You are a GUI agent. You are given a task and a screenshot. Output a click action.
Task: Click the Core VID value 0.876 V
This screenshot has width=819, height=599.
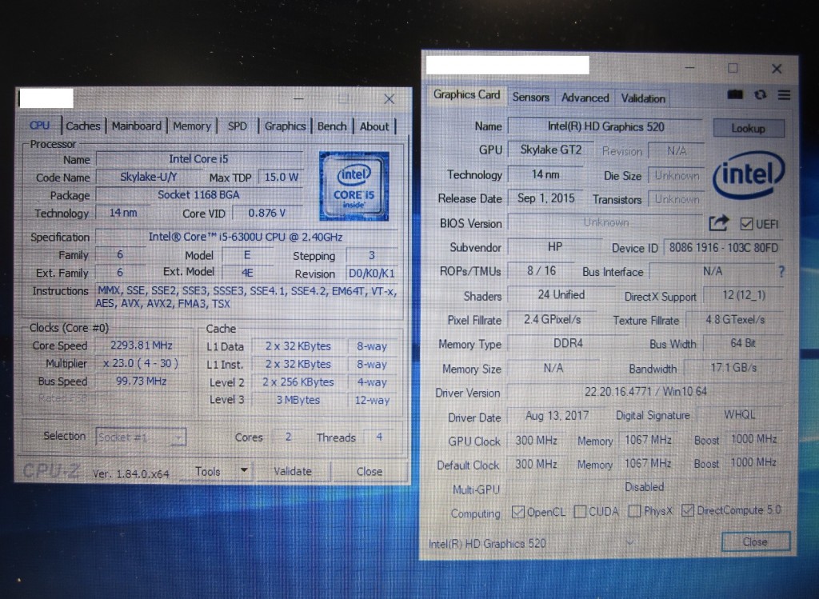click(266, 213)
